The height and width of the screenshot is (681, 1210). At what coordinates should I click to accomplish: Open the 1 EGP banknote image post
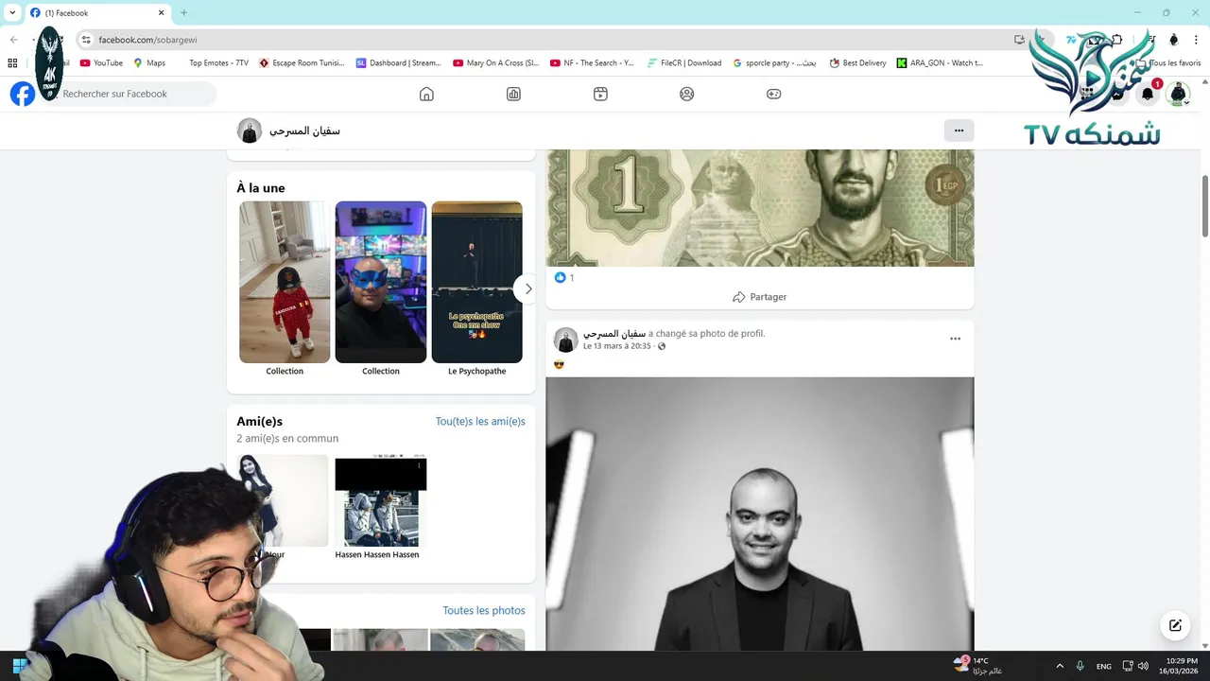click(x=760, y=208)
